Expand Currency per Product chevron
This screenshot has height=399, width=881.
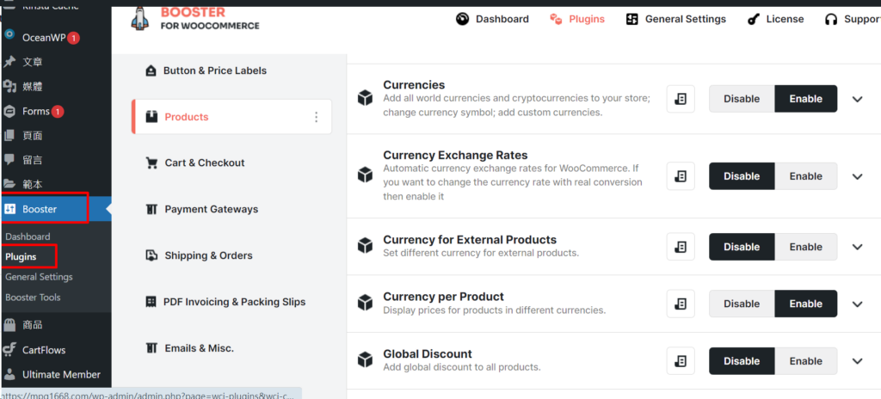[857, 304]
